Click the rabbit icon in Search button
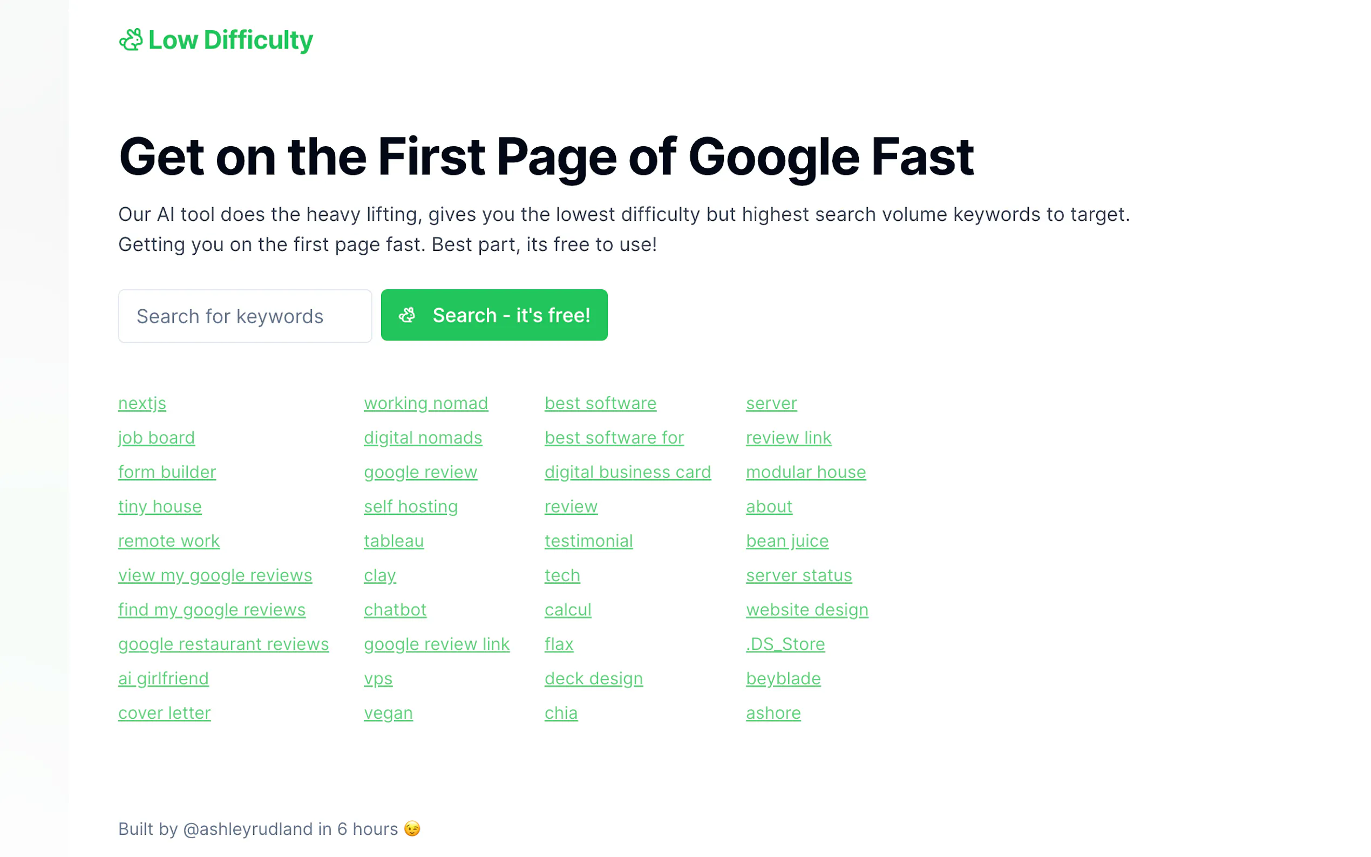 coord(407,315)
